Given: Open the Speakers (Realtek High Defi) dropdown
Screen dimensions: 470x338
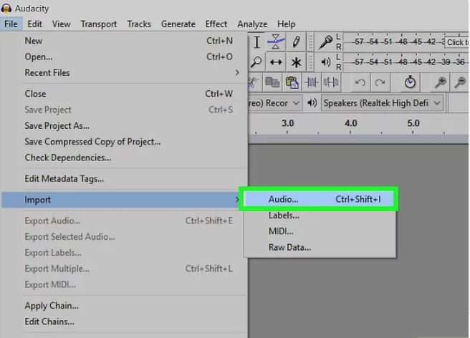Looking at the screenshot, I should pyautogui.click(x=382, y=103).
